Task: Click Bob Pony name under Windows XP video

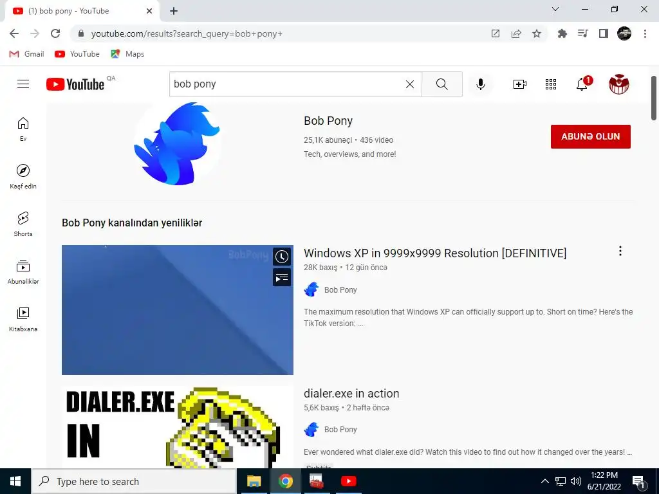Action: pos(340,290)
